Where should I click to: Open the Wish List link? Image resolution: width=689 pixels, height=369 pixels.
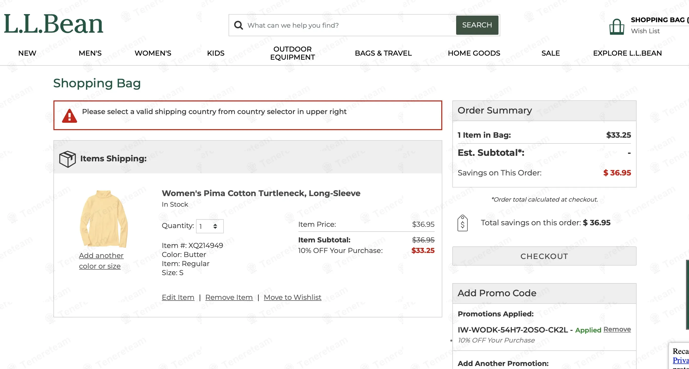point(645,31)
